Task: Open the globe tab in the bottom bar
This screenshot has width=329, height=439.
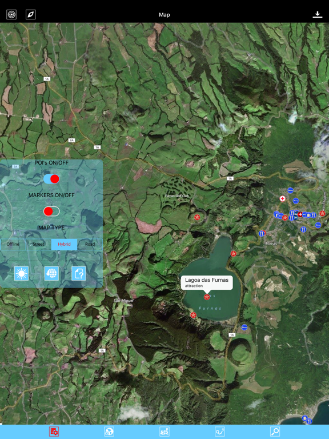Action: click(x=109, y=432)
